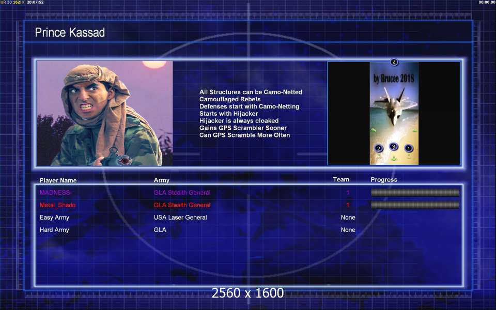This screenshot has height=310, width=496.
Task: Click the Player Name column header
Action: (x=58, y=180)
